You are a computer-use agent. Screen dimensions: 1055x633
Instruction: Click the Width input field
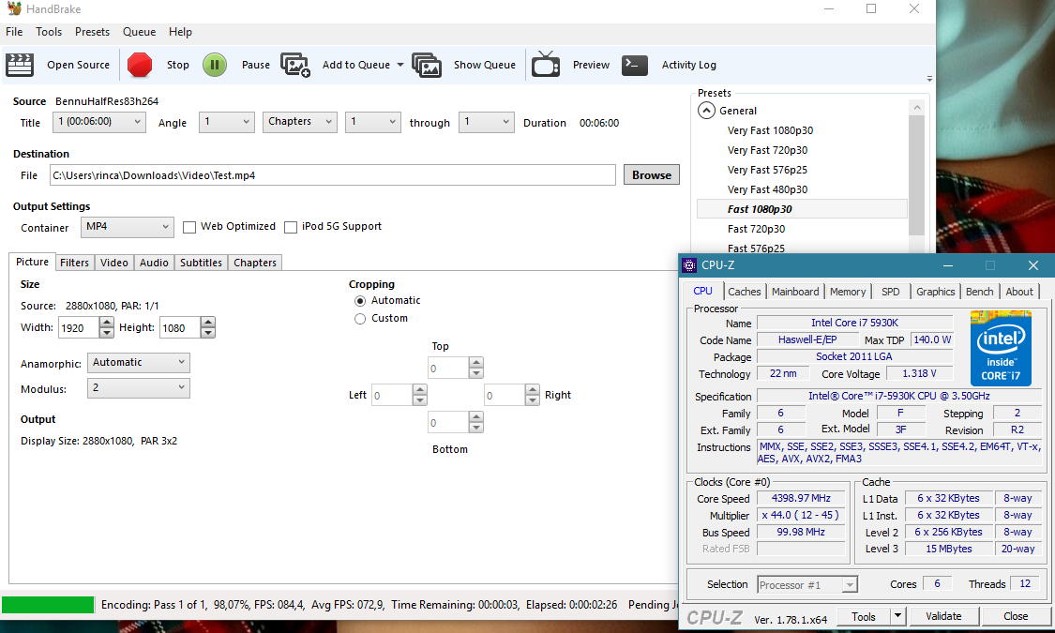click(79, 327)
